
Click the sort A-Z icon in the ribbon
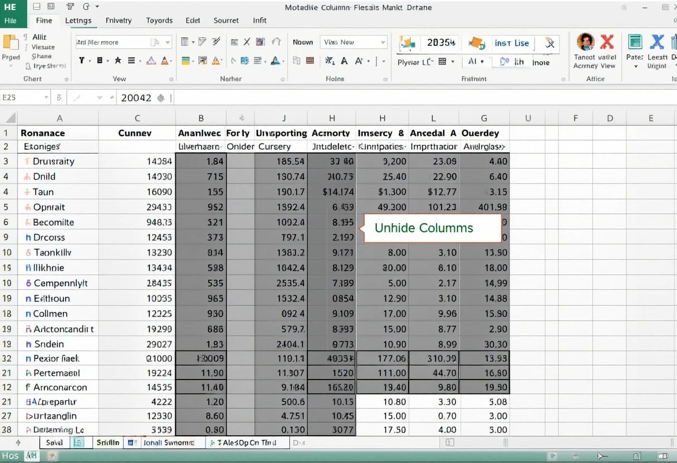(258, 62)
